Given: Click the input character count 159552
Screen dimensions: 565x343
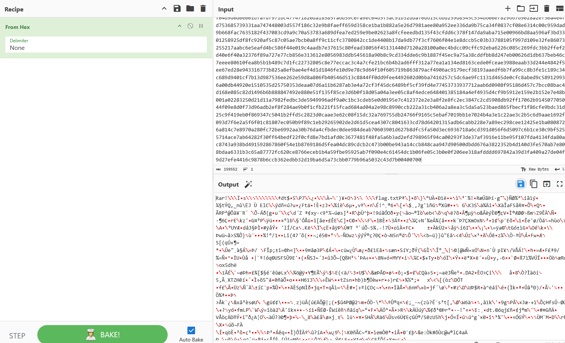Looking at the screenshot, I should tap(227, 169).
